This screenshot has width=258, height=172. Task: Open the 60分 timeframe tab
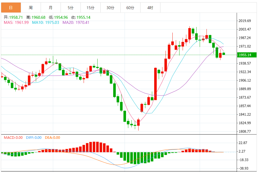click(130, 8)
